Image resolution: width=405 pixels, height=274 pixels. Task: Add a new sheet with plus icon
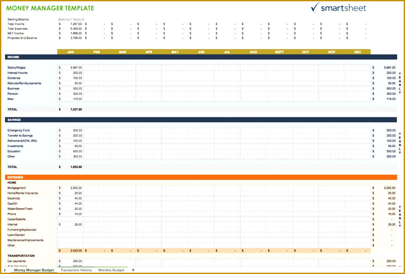pos(133,270)
